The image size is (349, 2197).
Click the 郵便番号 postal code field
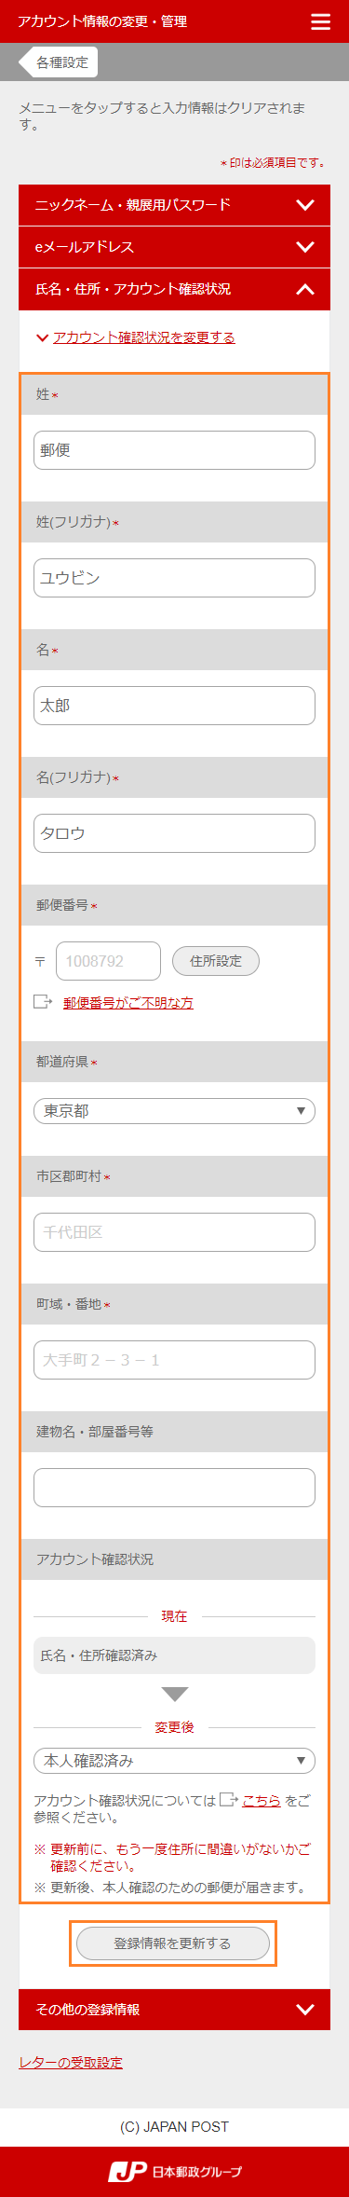tap(108, 961)
